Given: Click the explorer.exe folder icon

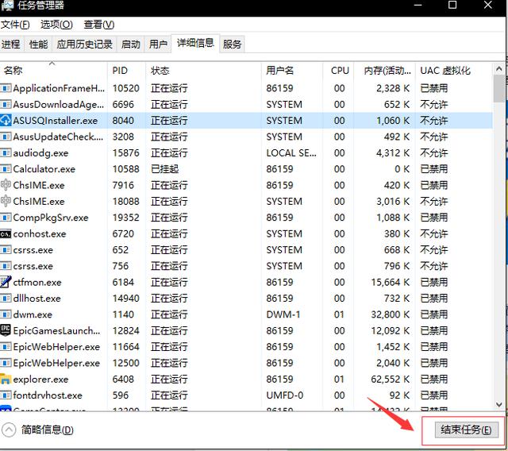Looking at the screenshot, I should (6, 379).
